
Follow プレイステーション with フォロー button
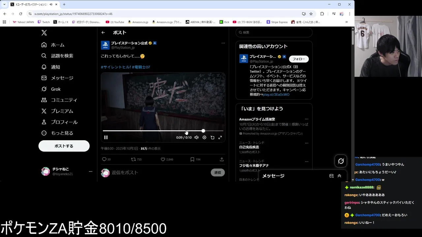tap(299, 59)
